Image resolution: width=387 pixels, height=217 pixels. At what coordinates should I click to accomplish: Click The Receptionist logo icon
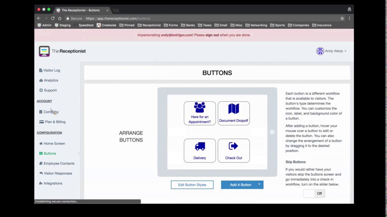(44, 51)
